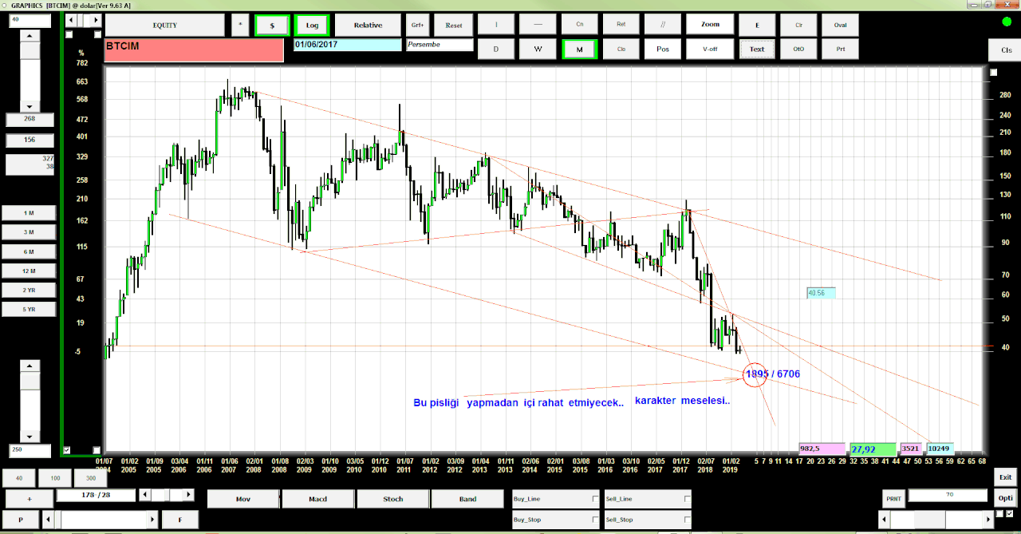Open the Stoch indicator

(x=393, y=499)
